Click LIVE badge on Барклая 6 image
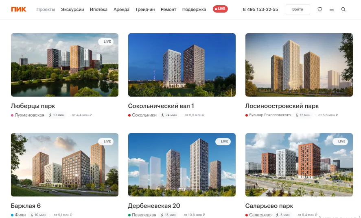361x218 pixels. point(106,142)
